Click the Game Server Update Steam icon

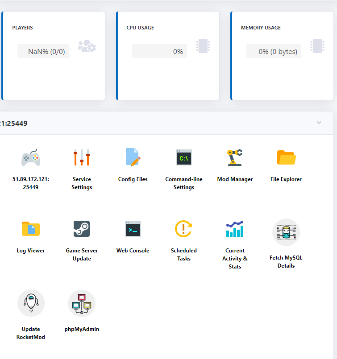(82, 229)
